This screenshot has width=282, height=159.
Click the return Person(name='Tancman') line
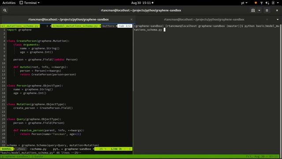click(x=50, y=134)
